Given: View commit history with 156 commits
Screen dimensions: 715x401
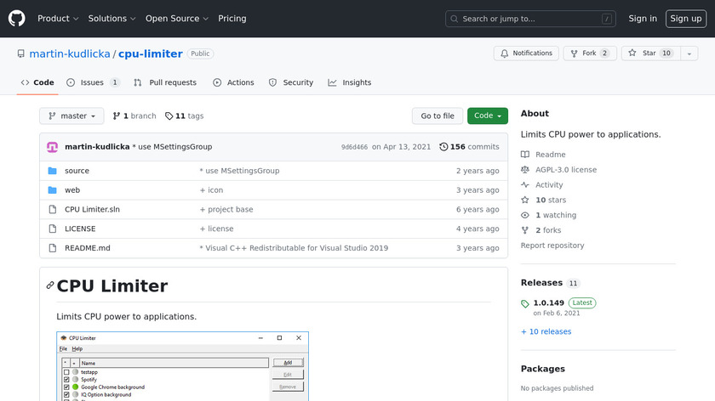Looking at the screenshot, I should 469,147.
